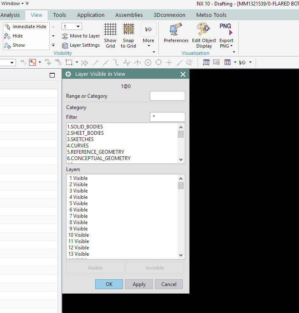
Task: Click the Point on Curve snap icon
Action: click(x=180, y=63)
